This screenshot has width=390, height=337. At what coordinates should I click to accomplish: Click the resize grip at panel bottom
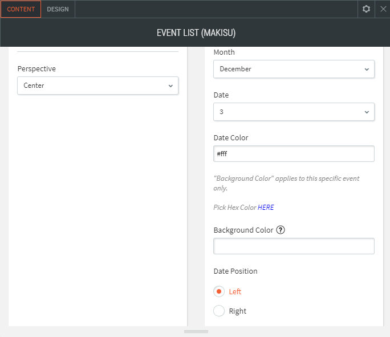196,331
